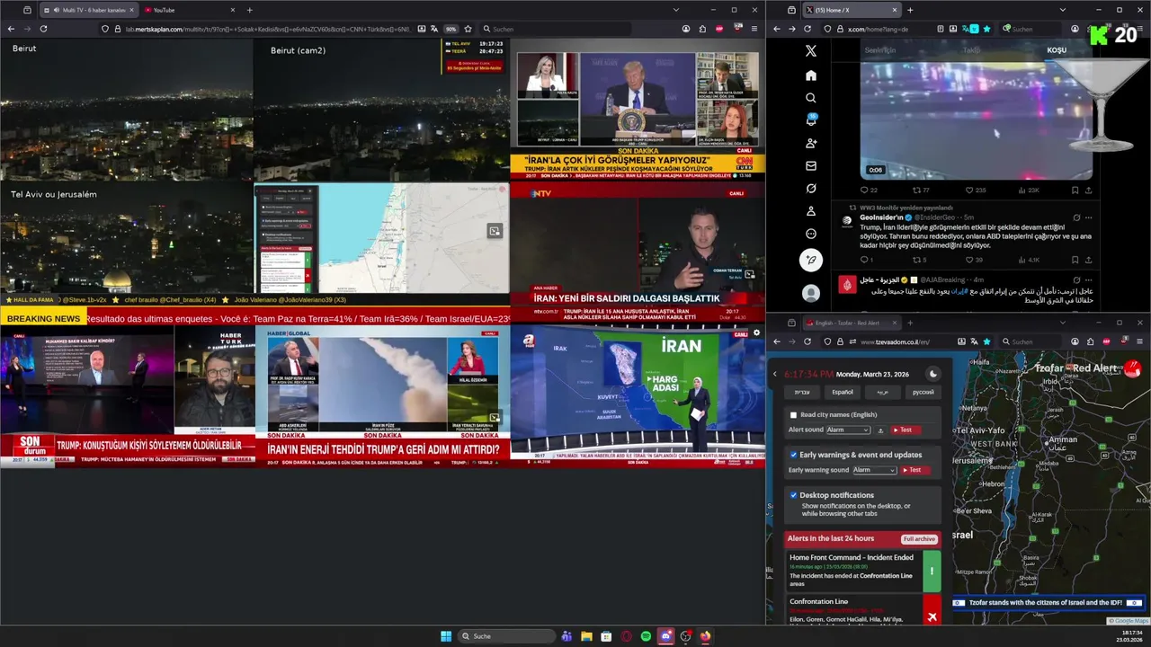This screenshot has width=1151, height=647.
Task: Toggle dark mode moon icon in Tzofar panel
Action: [x=932, y=374]
